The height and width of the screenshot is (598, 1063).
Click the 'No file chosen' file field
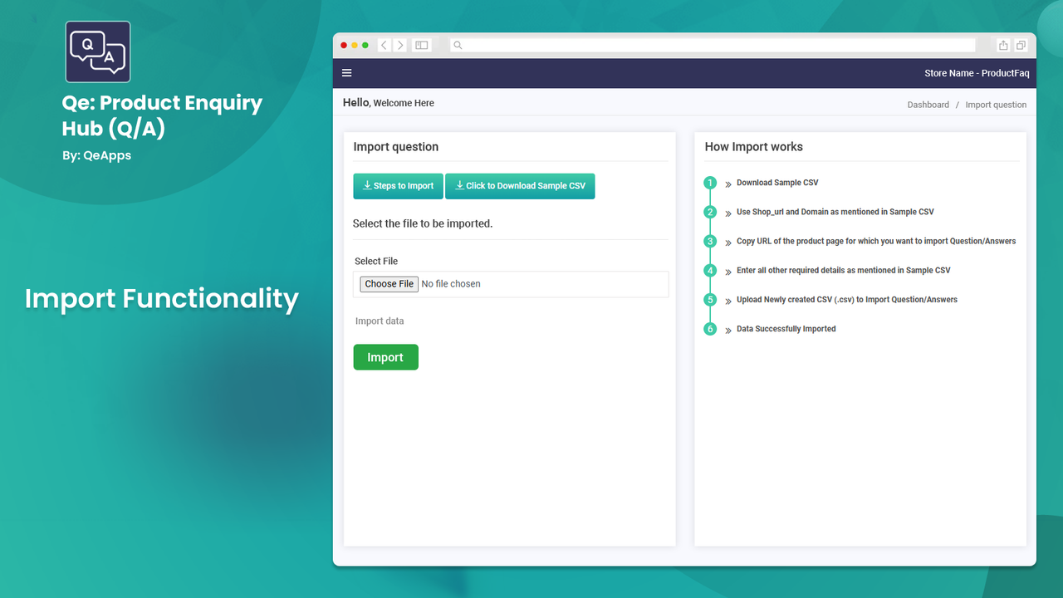[x=511, y=284]
